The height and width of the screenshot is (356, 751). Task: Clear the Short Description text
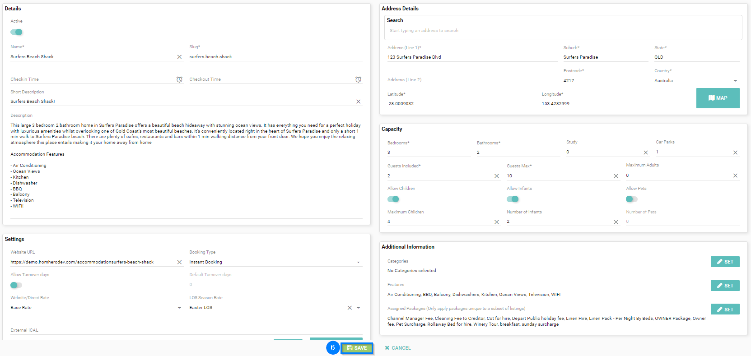[x=358, y=102]
